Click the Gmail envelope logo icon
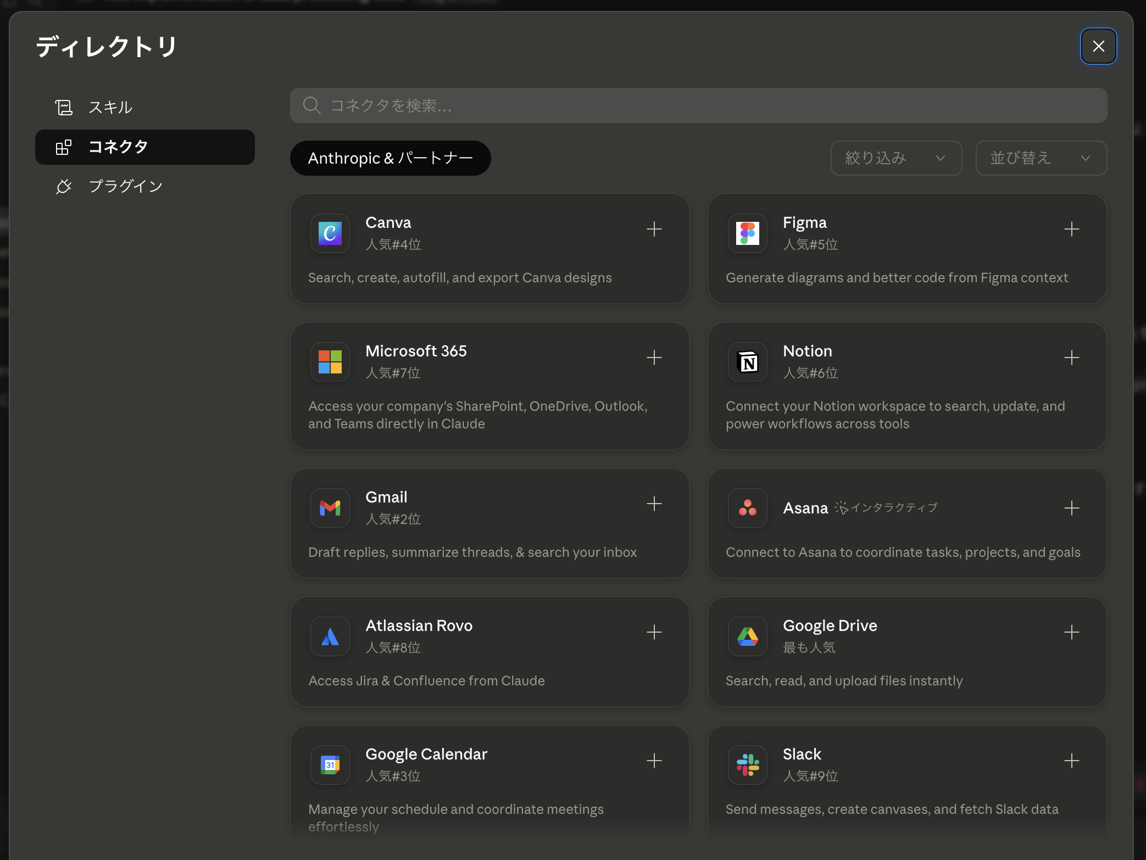Viewport: 1146px width, 860px height. [330, 508]
